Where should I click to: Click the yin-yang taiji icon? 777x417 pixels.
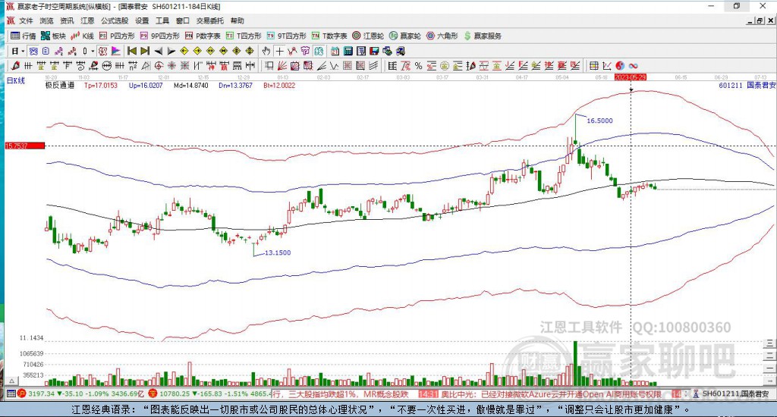point(621,65)
